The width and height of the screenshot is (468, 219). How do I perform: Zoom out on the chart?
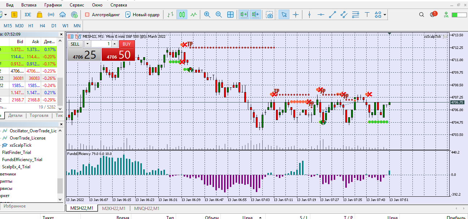pos(219,15)
